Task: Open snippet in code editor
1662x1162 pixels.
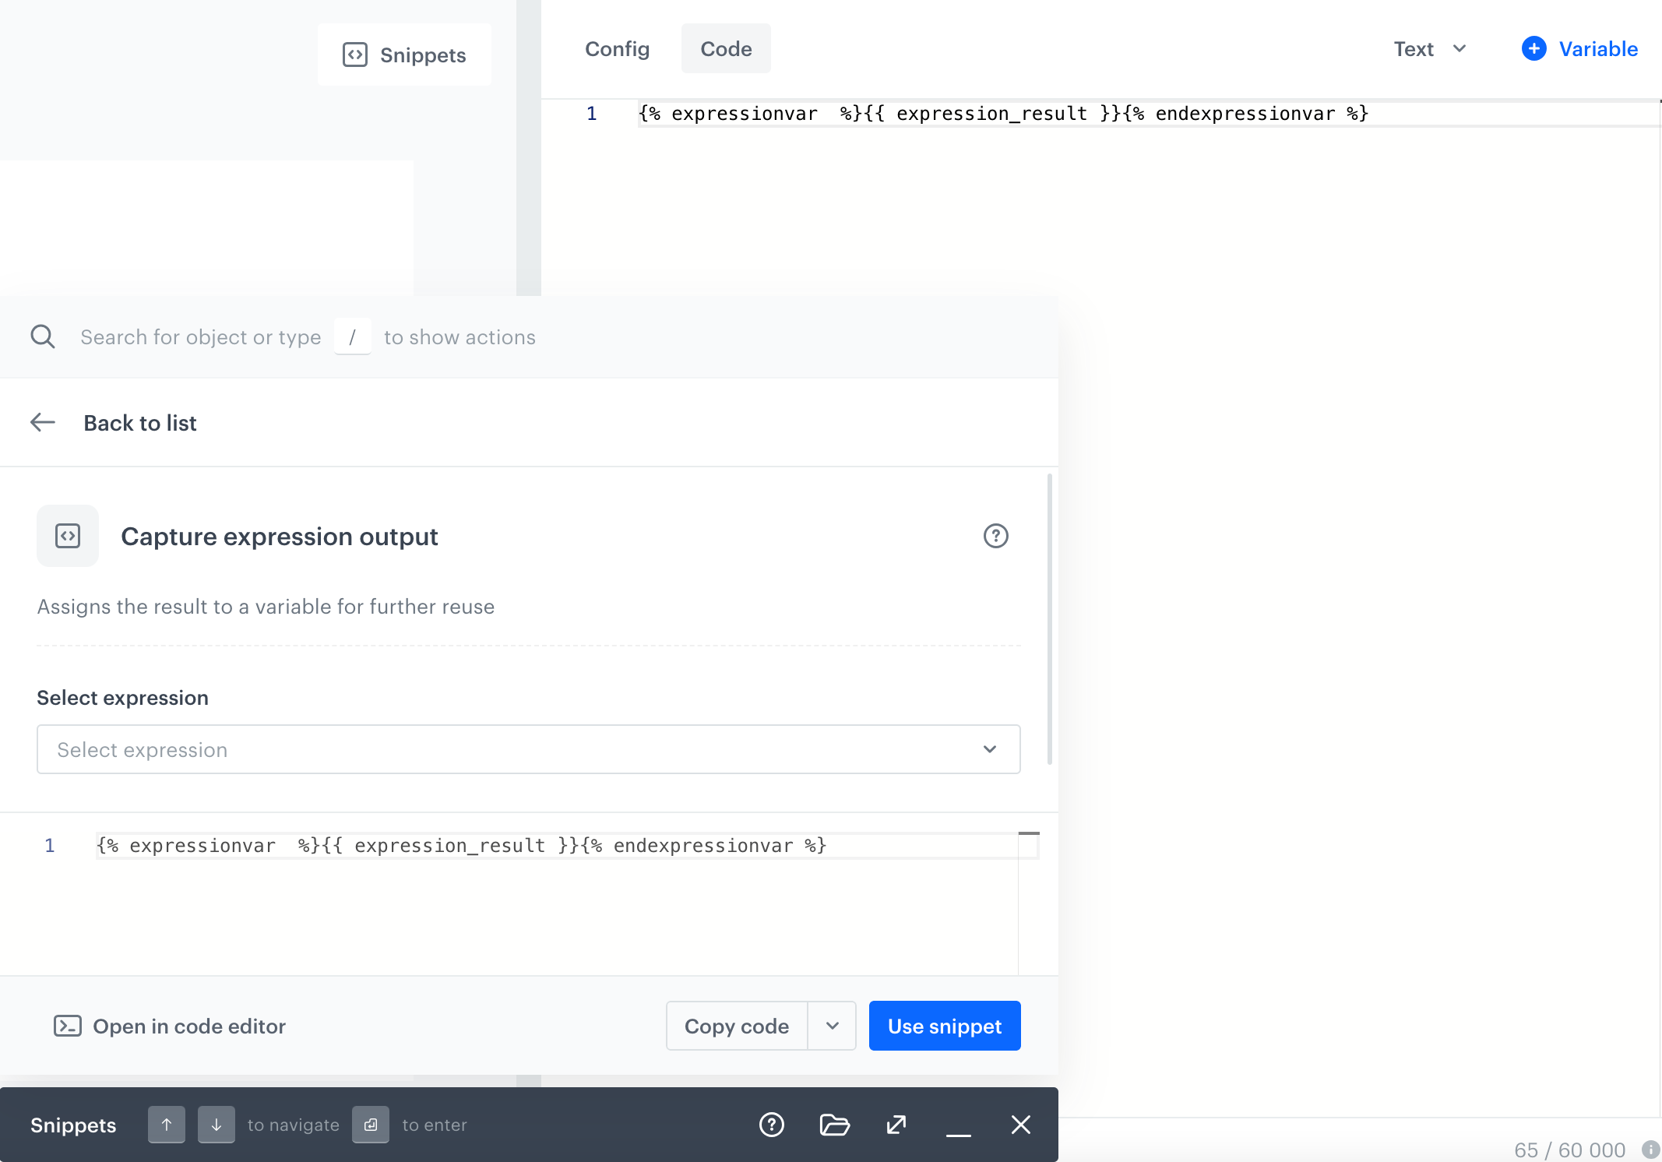Action: click(169, 1026)
